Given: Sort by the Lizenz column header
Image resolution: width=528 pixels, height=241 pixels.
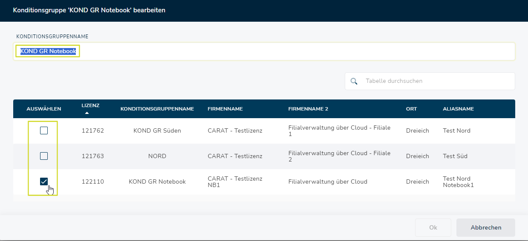Looking at the screenshot, I should [x=90, y=105].
